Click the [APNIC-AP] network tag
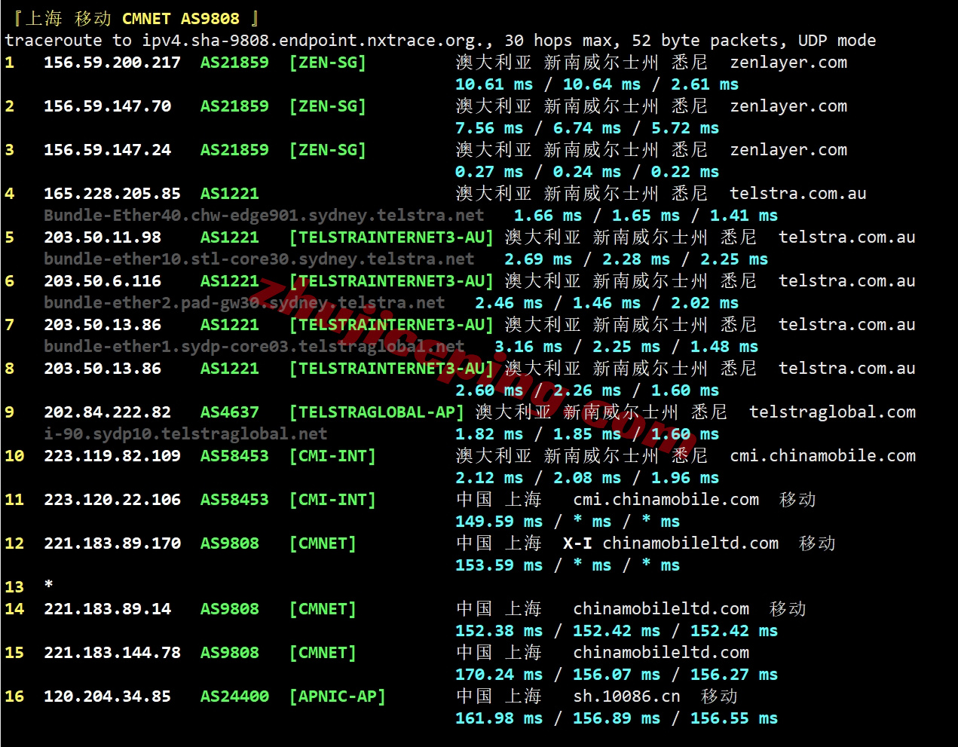 click(x=337, y=696)
